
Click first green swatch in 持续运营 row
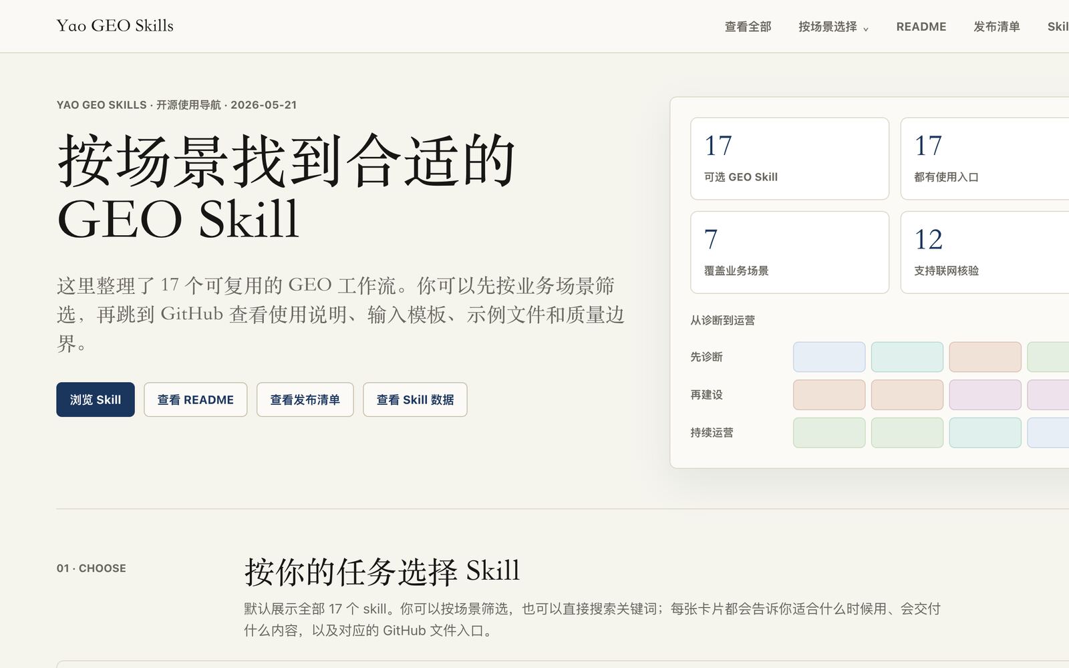coord(829,433)
